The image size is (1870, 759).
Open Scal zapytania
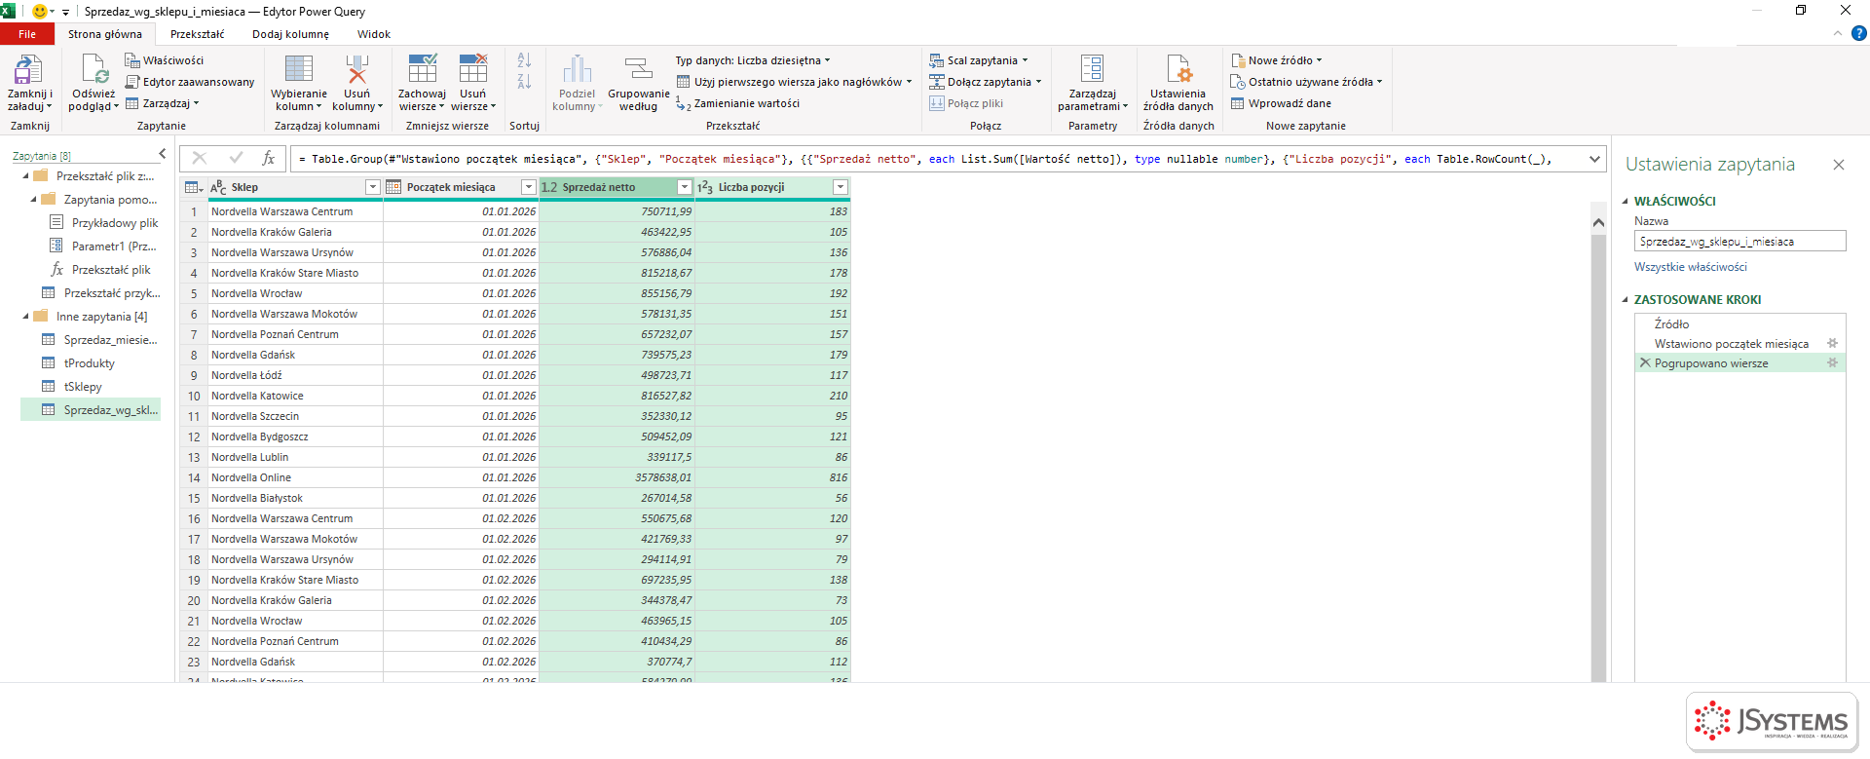click(978, 60)
